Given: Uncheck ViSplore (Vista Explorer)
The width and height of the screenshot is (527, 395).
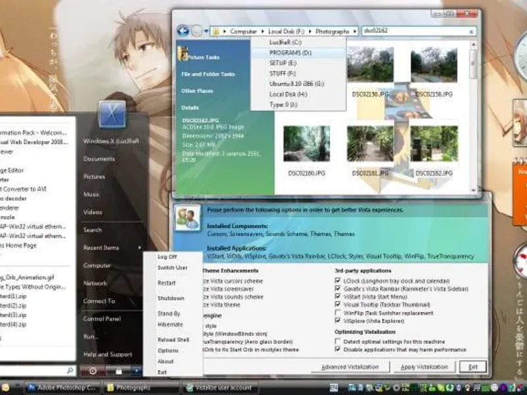Looking at the screenshot, I should 338,321.
